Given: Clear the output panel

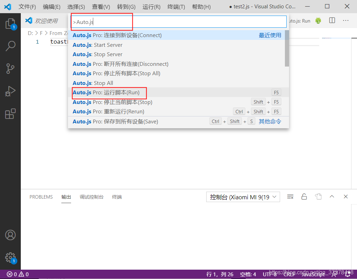Looking at the screenshot, I should point(290,197).
